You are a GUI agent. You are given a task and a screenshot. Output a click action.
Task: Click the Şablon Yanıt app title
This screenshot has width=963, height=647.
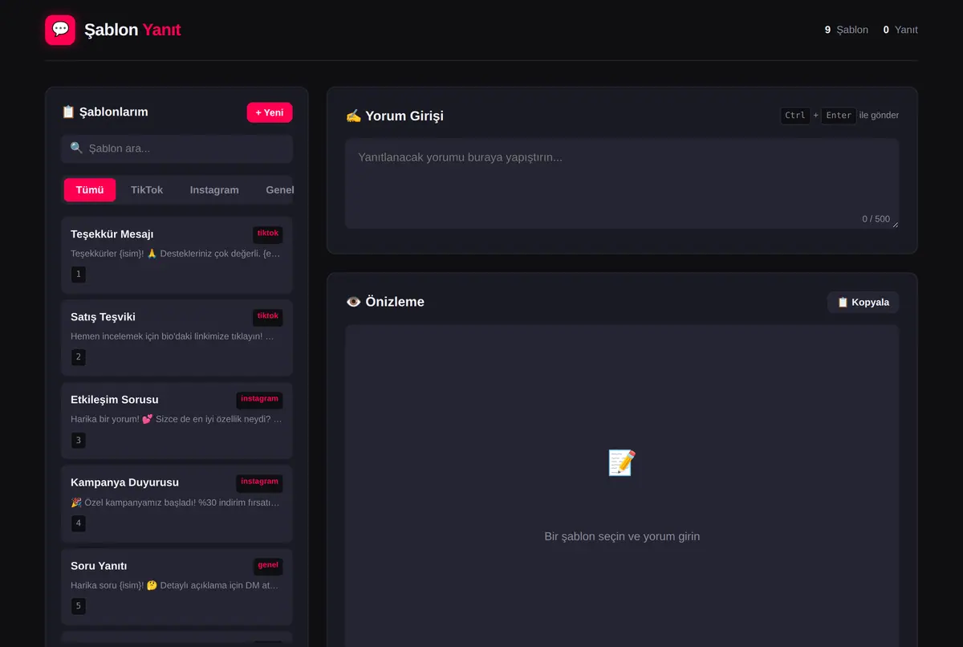click(x=132, y=30)
